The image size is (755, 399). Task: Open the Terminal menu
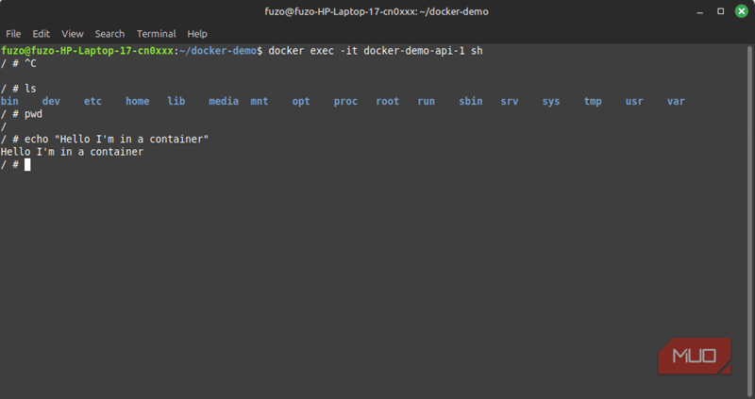tap(156, 34)
